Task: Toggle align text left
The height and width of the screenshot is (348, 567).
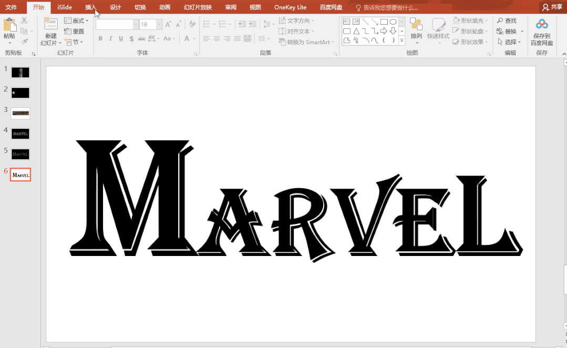Action: tap(206, 38)
